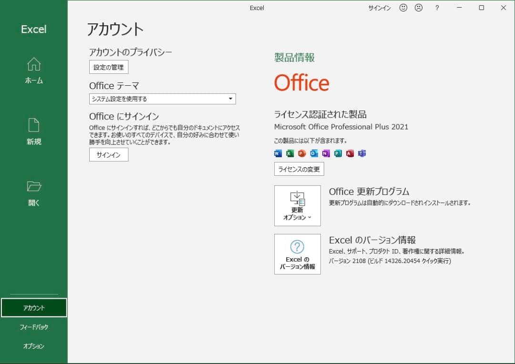
Task: Select the Excel product icon
Action: (289, 153)
